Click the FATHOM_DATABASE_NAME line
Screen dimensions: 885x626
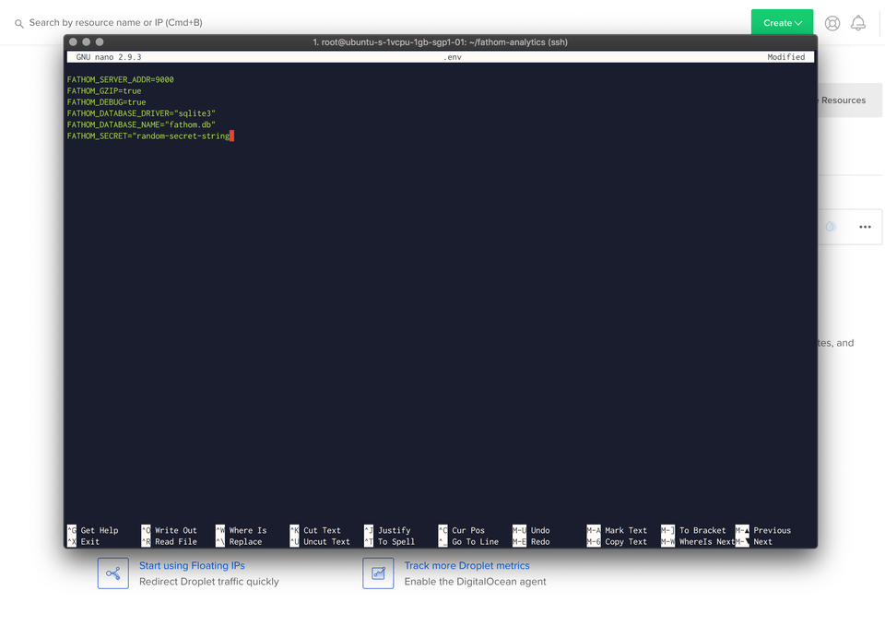pyautogui.click(x=141, y=124)
